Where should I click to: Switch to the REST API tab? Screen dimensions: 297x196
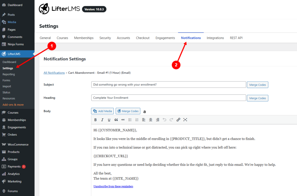pos(236,38)
